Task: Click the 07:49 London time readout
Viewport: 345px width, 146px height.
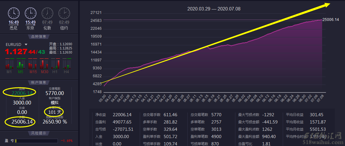Action: click(x=47, y=22)
